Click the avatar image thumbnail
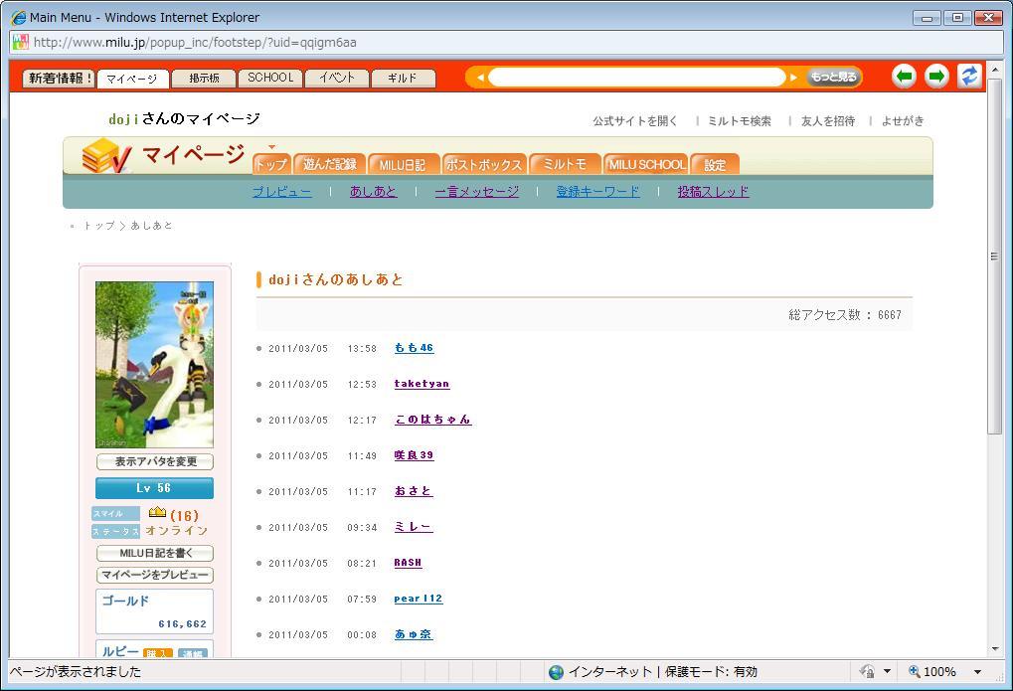Screen dimensions: 1013x691 click(x=154, y=364)
